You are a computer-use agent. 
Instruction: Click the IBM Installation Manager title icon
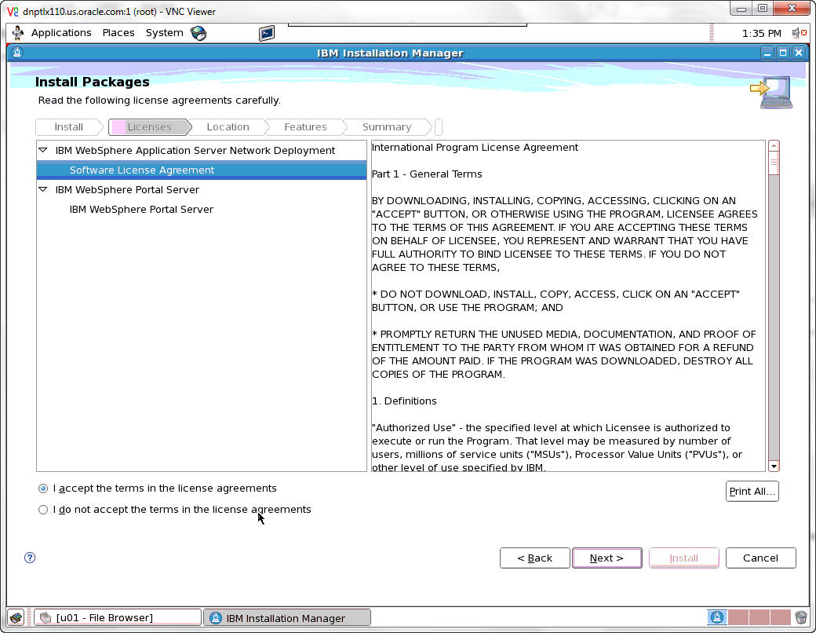pos(17,53)
